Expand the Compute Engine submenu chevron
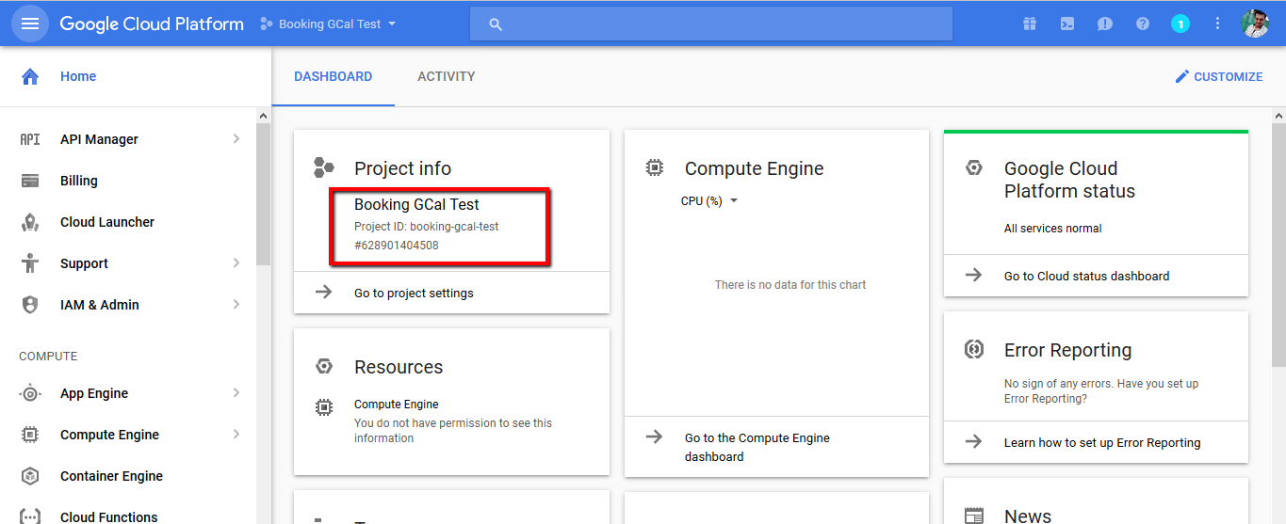 tap(236, 435)
